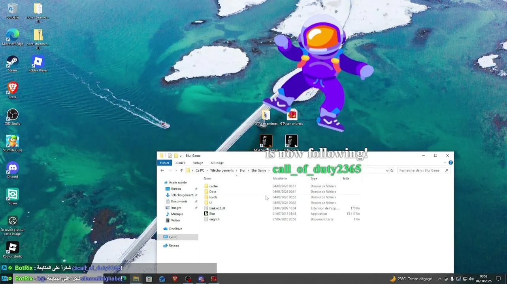
Task: Switch to the Partage ribbon tab
Action: [198, 163]
